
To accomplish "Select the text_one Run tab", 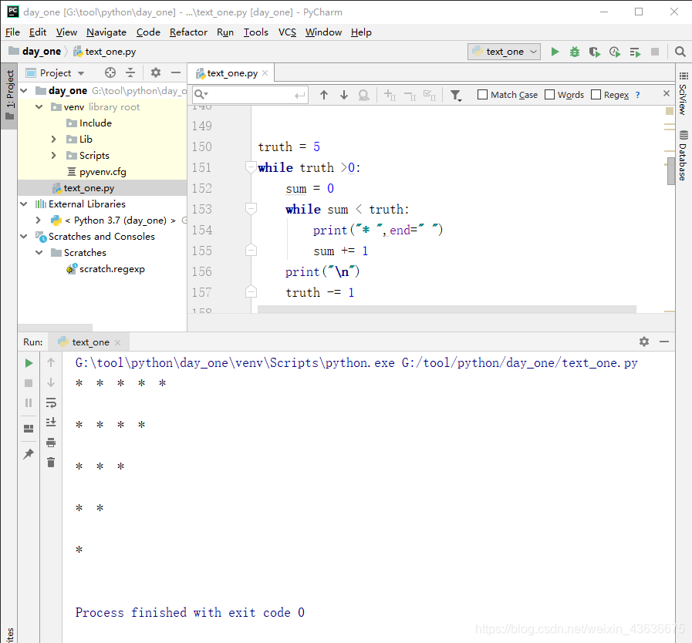I will point(90,342).
